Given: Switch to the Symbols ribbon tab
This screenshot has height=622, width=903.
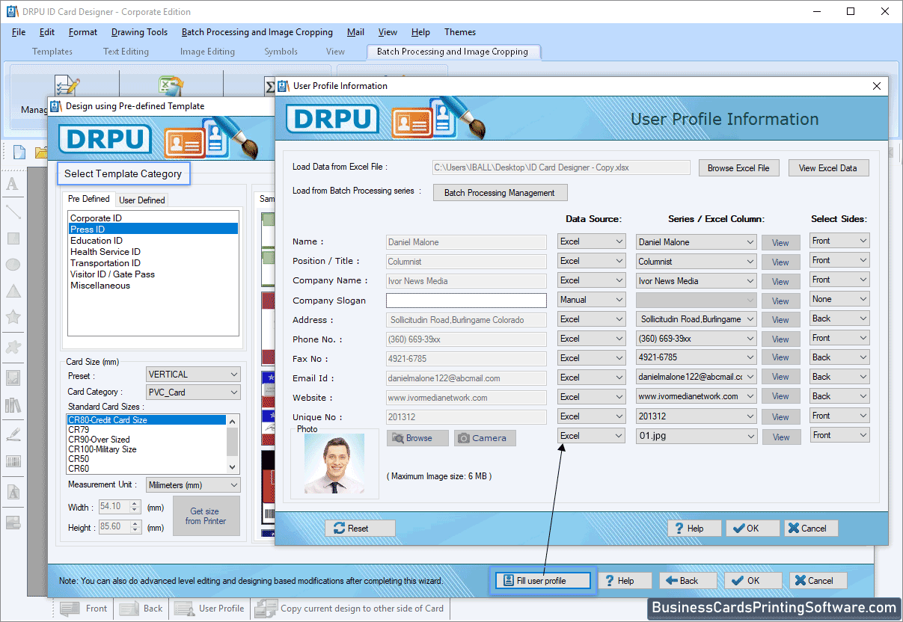Looking at the screenshot, I should coord(281,52).
